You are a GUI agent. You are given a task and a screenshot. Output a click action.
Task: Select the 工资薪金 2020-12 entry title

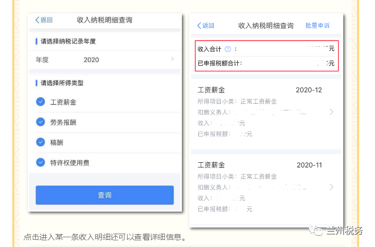click(211, 90)
